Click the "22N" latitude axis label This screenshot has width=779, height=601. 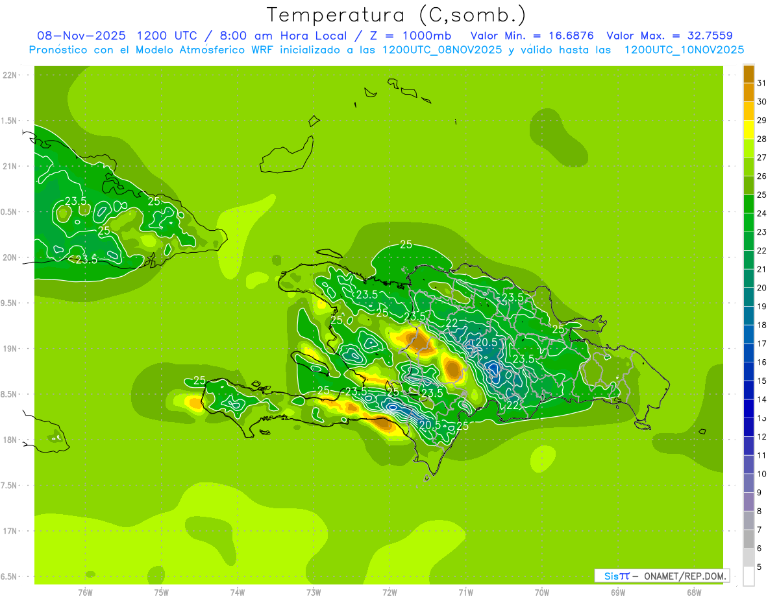(x=10, y=75)
